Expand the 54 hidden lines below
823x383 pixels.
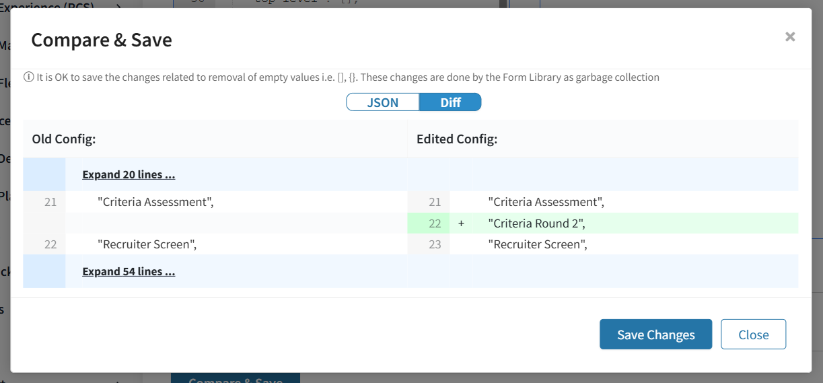[129, 272]
